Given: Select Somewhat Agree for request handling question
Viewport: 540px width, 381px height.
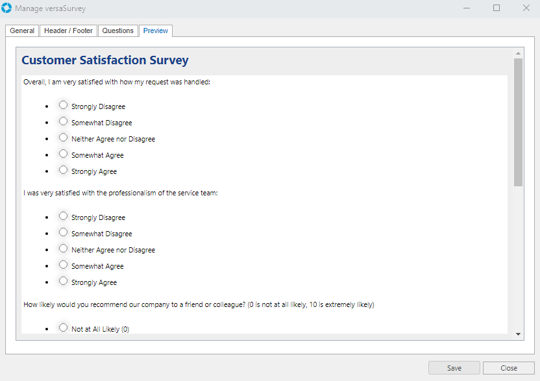Looking at the screenshot, I should [63, 154].
